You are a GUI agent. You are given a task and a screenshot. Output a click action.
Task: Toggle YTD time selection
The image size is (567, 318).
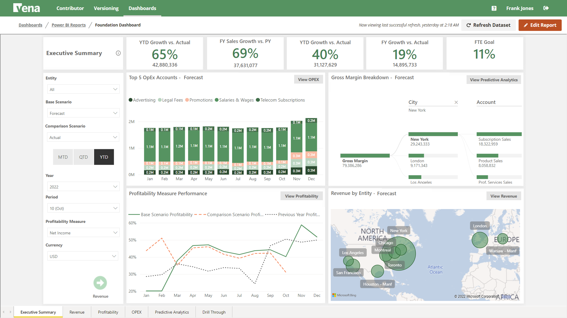coord(104,157)
